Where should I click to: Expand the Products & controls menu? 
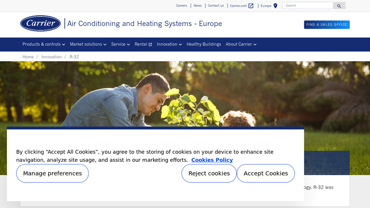(x=43, y=44)
